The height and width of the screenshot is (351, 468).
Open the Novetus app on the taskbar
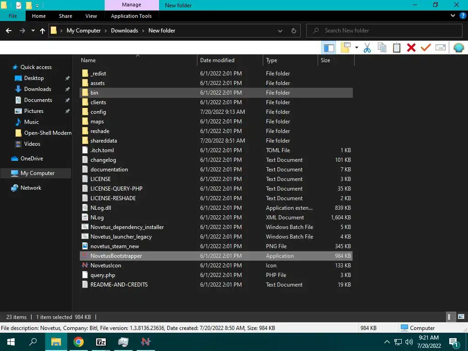point(146,342)
